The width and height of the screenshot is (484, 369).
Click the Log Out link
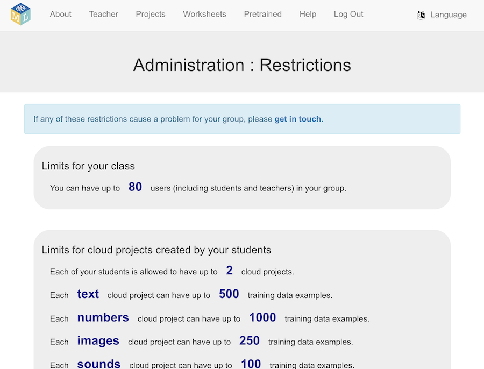(x=348, y=14)
